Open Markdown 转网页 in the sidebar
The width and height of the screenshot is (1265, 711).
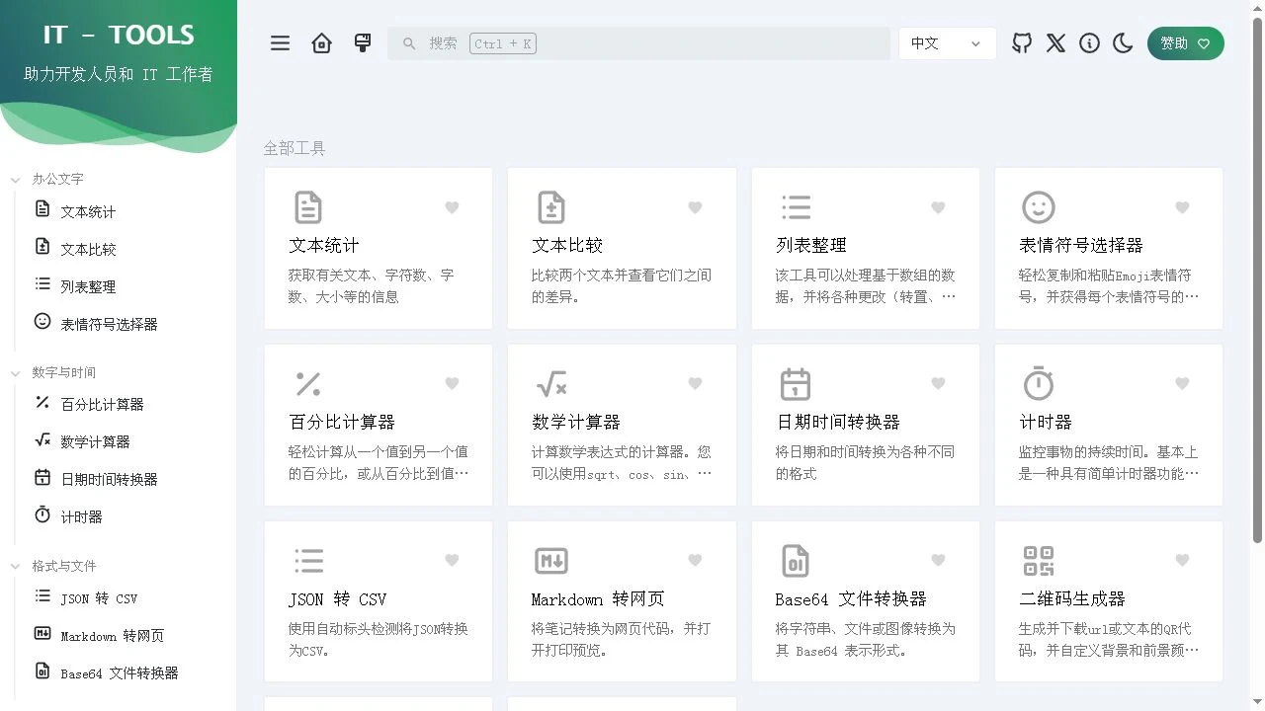112,635
